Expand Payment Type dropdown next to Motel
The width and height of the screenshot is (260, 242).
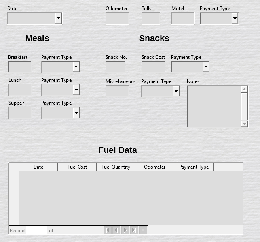pyautogui.click(x=235, y=18)
